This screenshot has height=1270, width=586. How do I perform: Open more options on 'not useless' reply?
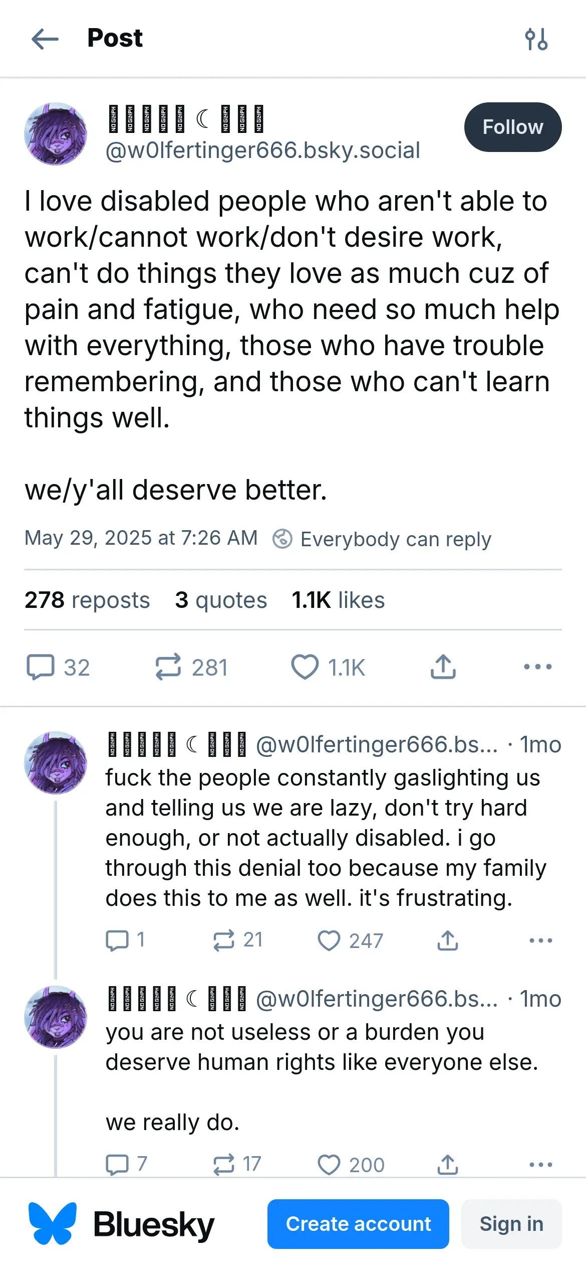pyautogui.click(x=540, y=1165)
